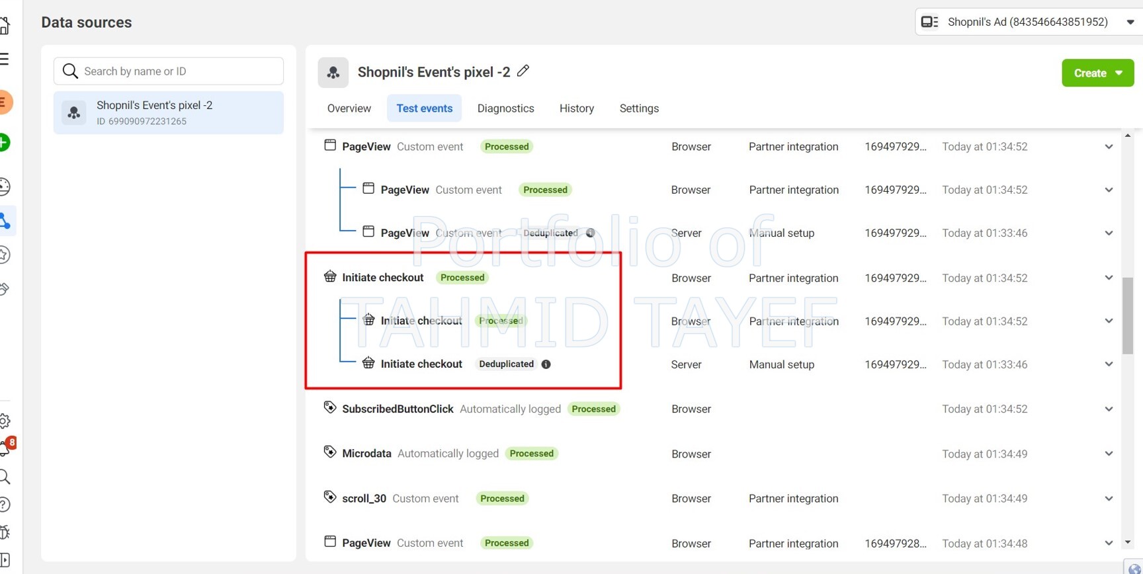Click the tag icon of scroll_30 event
Viewport: 1143px width, 574px height.
tap(330, 497)
